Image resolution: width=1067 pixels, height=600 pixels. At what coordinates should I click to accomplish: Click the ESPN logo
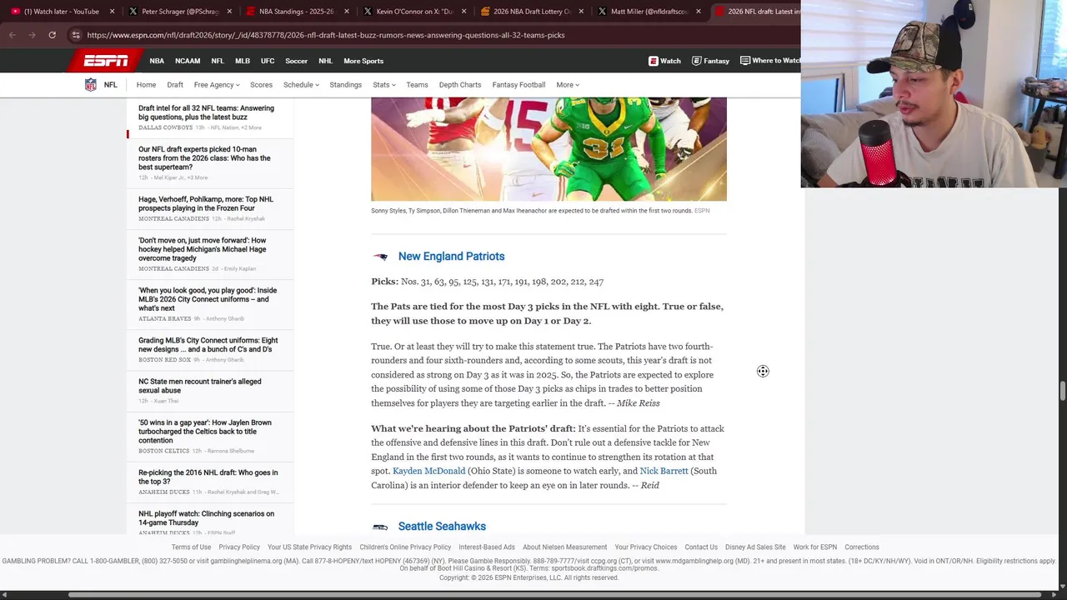click(x=106, y=61)
